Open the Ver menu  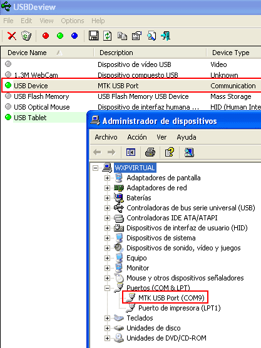pyautogui.click(x=161, y=137)
